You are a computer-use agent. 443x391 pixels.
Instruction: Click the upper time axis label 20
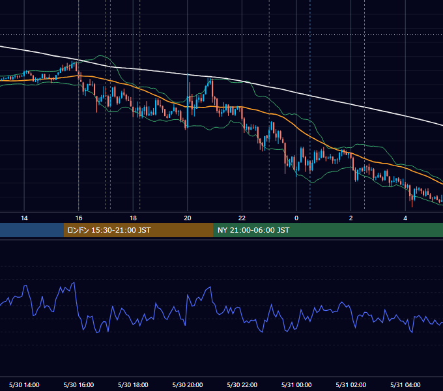tap(188, 218)
